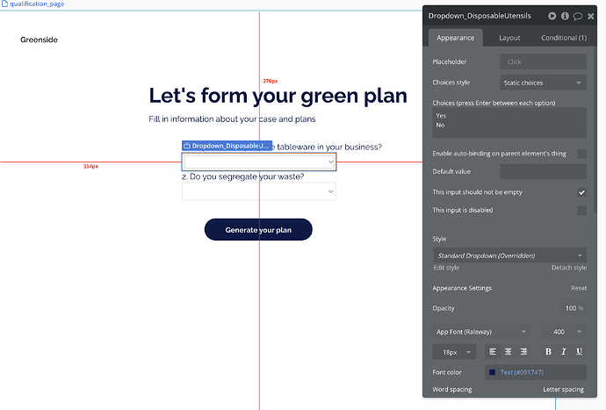Toggle italic font formatting
606x410 pixels.
pos(564,352)
